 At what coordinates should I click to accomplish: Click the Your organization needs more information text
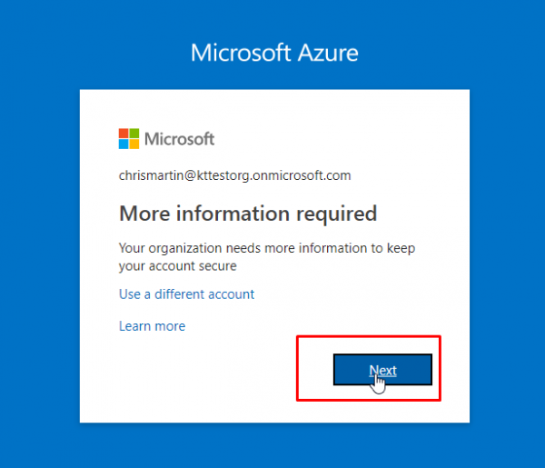point(267,248)
